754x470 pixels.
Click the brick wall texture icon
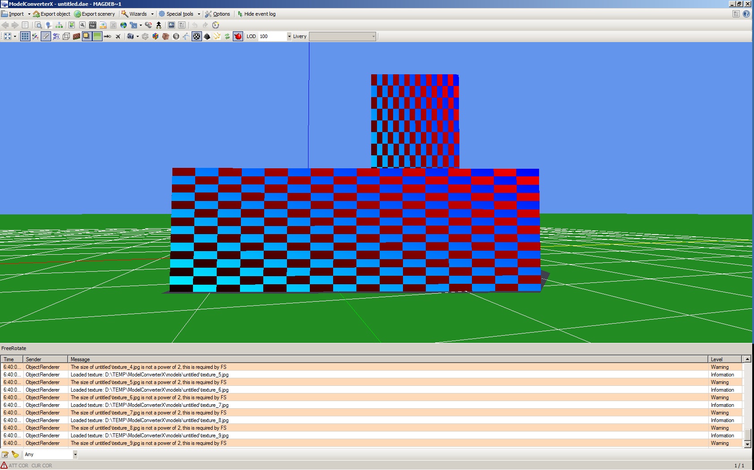pos(77,37)
